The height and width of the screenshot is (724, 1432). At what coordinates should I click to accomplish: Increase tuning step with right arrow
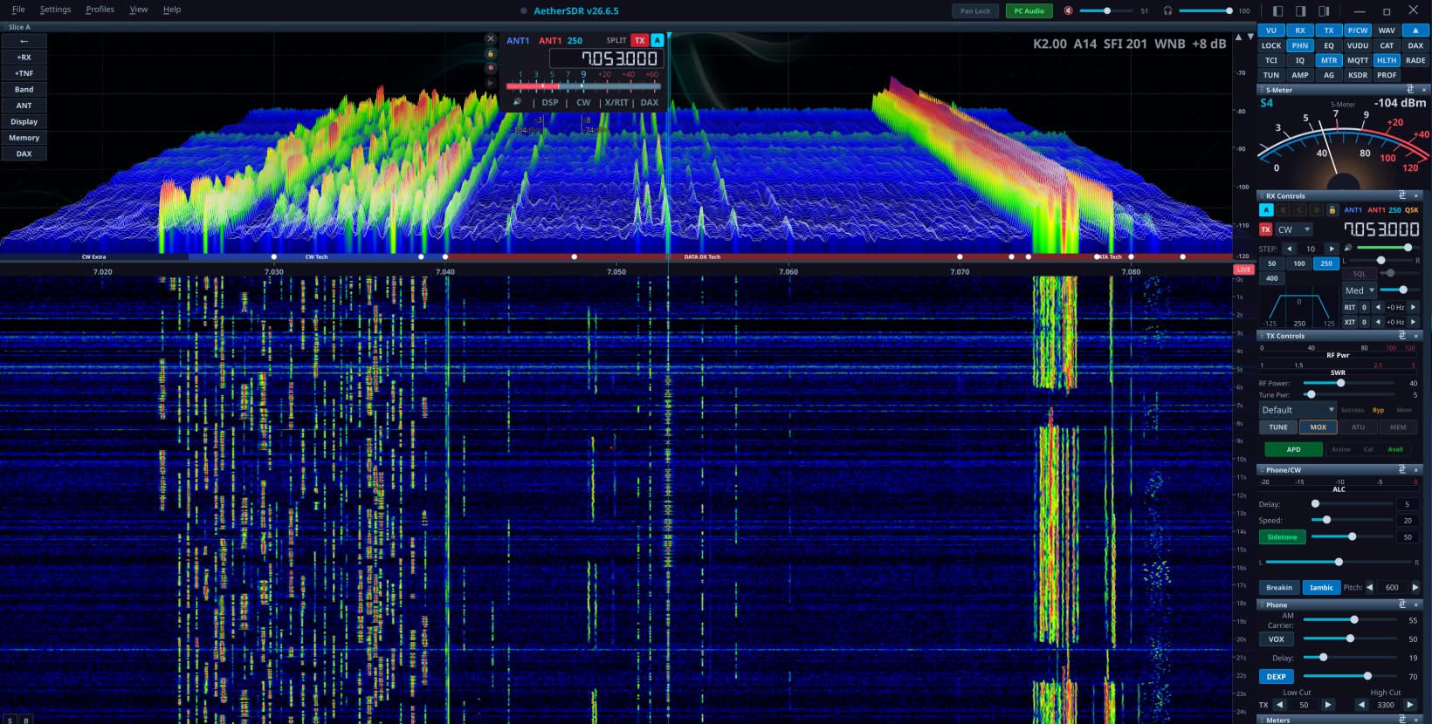pyautogui.click(x=1332, y=249)
